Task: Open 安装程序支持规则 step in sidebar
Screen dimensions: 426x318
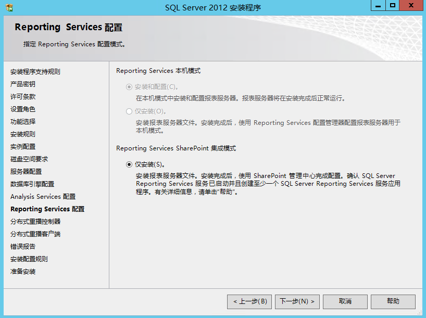Action: [x=35, y=72]
